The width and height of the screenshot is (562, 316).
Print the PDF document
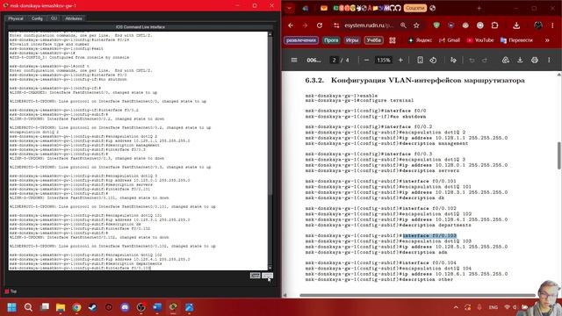click(535, 60)
